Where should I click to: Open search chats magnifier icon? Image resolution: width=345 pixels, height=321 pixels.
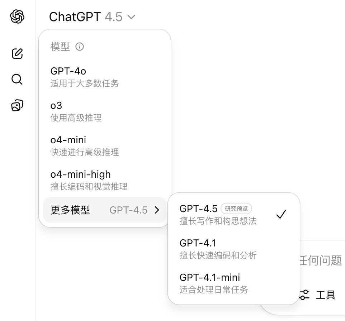coord(17,80)
